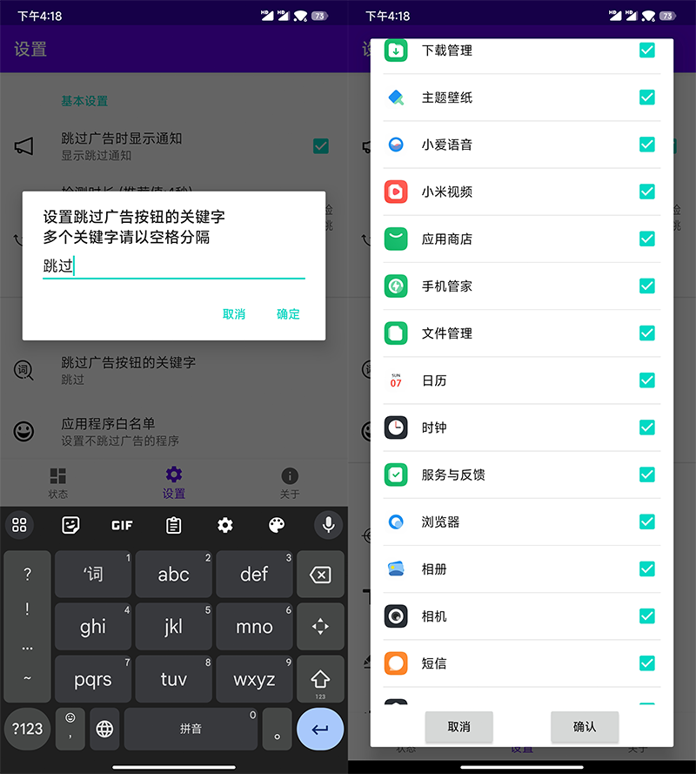Image resolution: width=696 pixels, height=774 pixels.
Task: Tap the def keyboard key
Action: coord(254,574)
